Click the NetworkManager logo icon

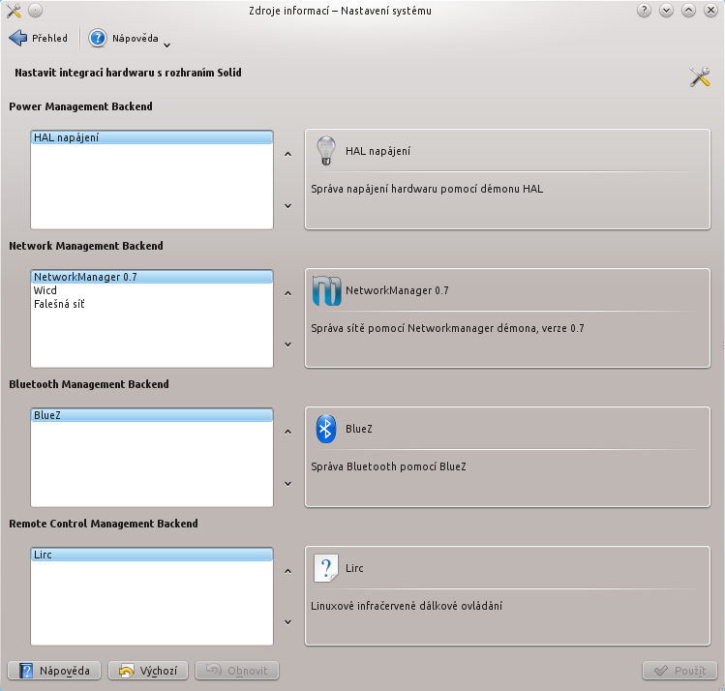pos(326,290)
